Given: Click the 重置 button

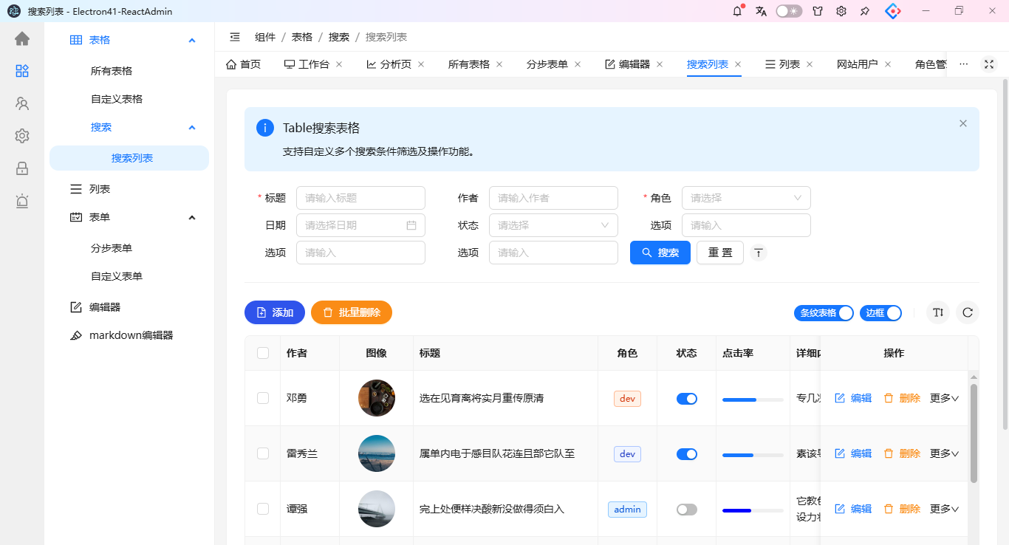Looking at the screenshot, I should tap(720, 253).
